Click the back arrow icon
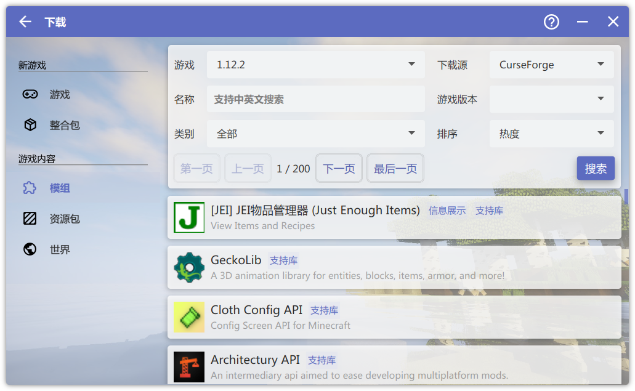 pos(25,22)
